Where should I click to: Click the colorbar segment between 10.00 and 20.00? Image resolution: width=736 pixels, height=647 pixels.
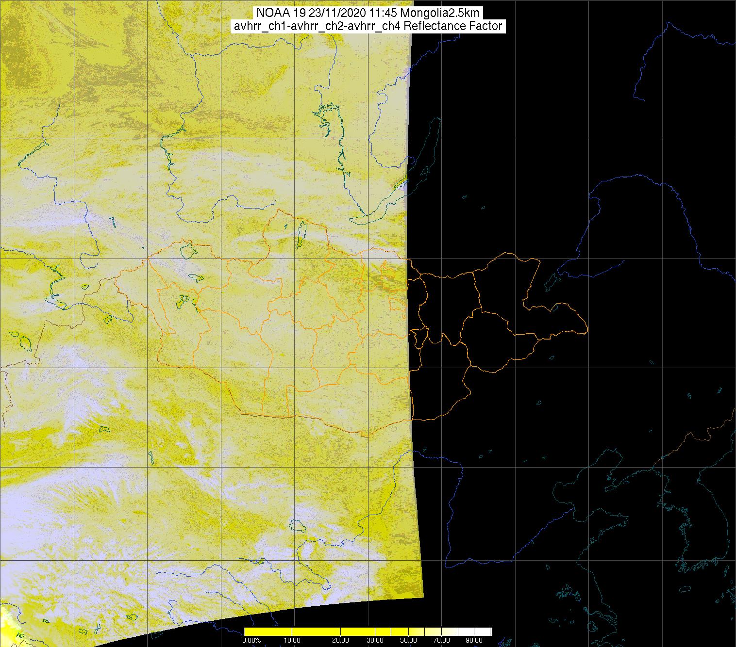tap(316, 631)
